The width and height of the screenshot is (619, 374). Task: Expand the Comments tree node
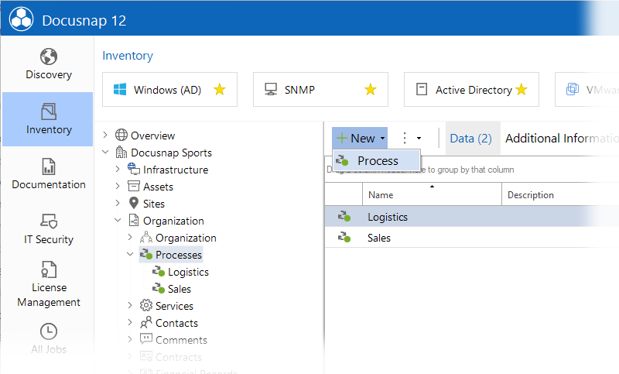coord(130,339)
